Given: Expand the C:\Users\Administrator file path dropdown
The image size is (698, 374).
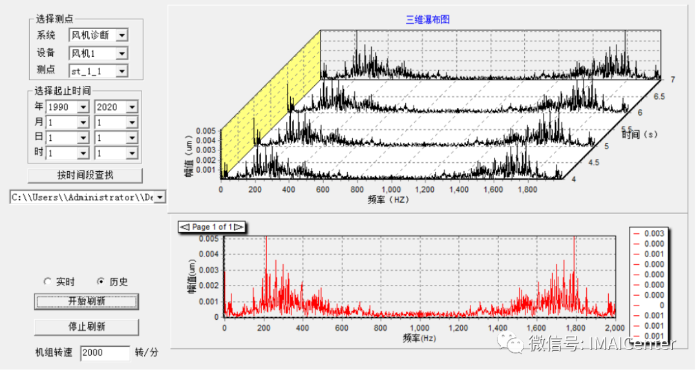Looking at the screenshot, I should [160, 197].
